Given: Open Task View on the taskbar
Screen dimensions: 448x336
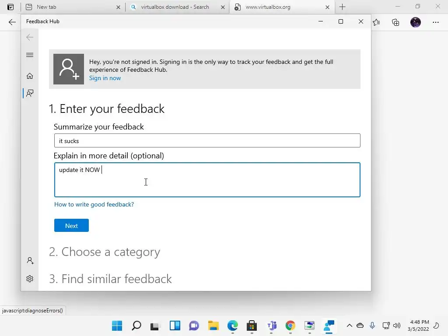Looking at the screenshot, I should 155,325.
